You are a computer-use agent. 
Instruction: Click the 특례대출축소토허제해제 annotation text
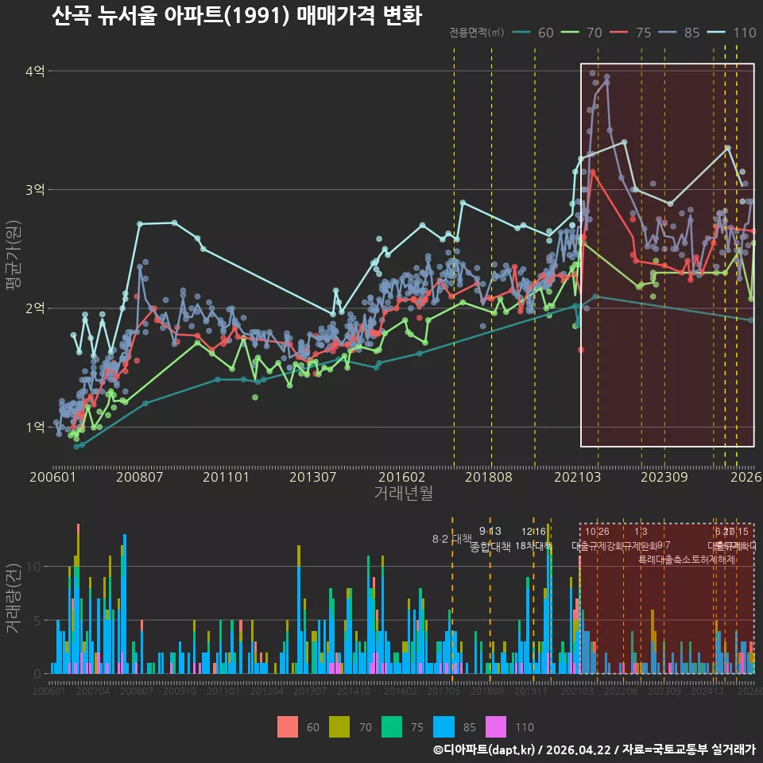point(687,560)
